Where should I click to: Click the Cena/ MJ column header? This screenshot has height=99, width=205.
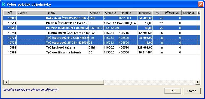[189, 13]
